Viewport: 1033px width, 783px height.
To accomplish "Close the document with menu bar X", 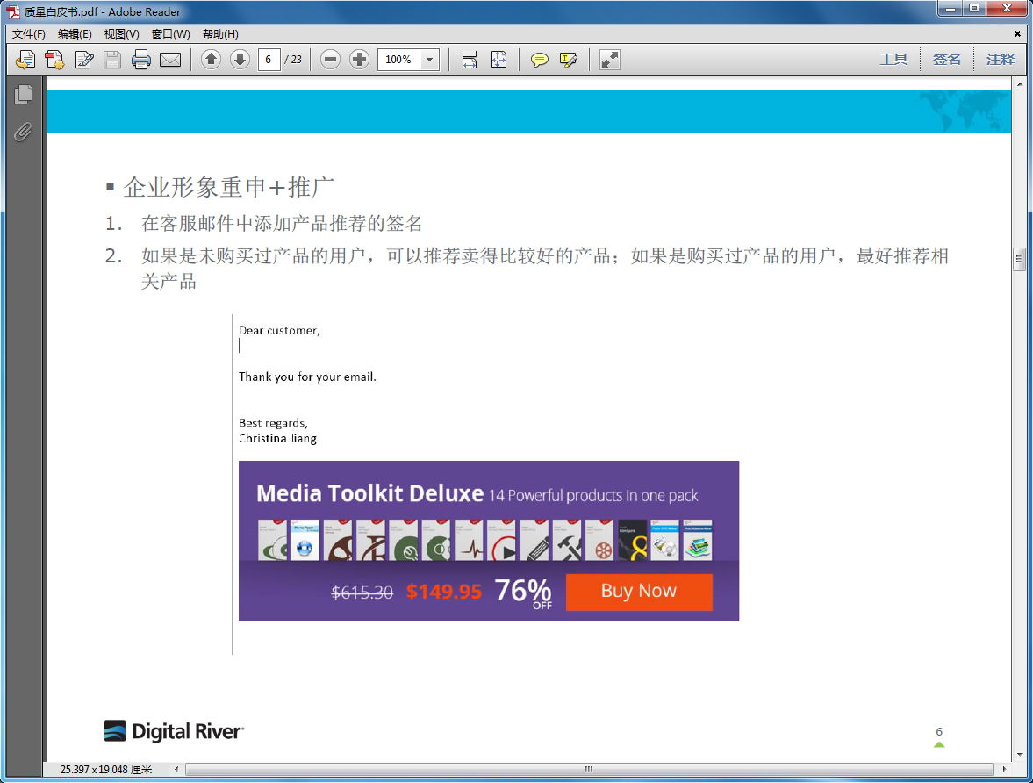I will click(1017, 33).
